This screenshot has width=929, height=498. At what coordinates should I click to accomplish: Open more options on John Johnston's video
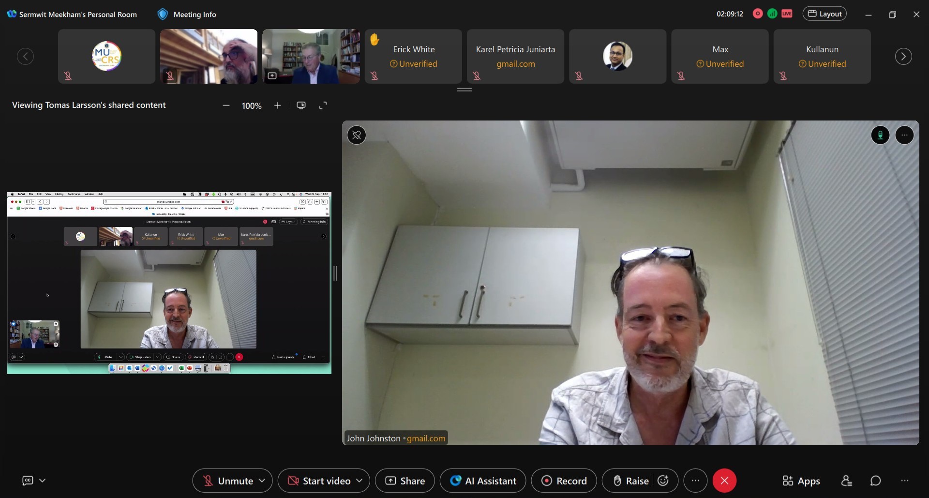[x=904, y=136]
